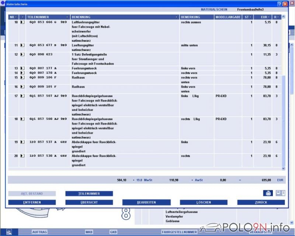Screen dimensions: 295x236
Task: Click the help question mark in title bar
Action: click(x=279, y=4)
